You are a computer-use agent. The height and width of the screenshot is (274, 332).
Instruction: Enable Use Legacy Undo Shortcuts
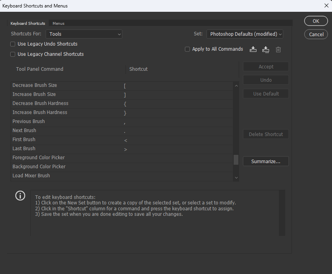(x=13, y=44)
